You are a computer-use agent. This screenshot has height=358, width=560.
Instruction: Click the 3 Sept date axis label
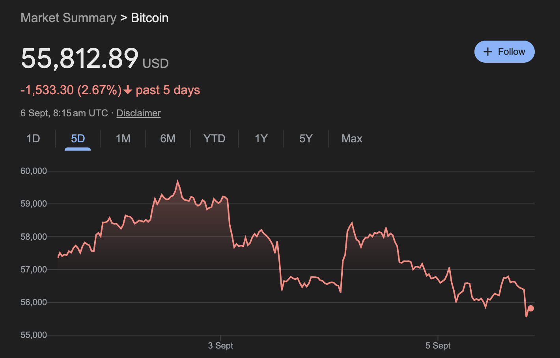tap(220, 346)
